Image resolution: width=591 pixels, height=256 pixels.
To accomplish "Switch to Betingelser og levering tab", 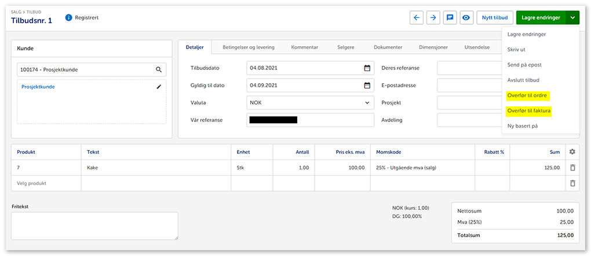I will pyautogui.click(x=249, y=47).
